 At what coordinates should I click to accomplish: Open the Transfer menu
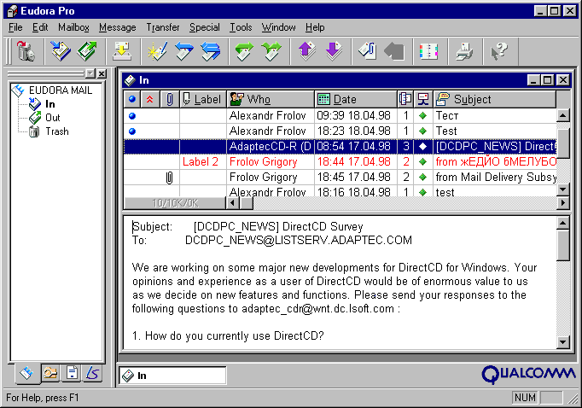163,27
